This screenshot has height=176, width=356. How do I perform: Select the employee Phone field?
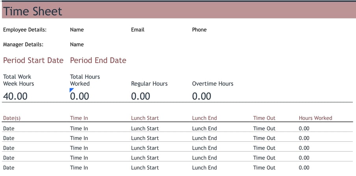[x=199, y=30]
